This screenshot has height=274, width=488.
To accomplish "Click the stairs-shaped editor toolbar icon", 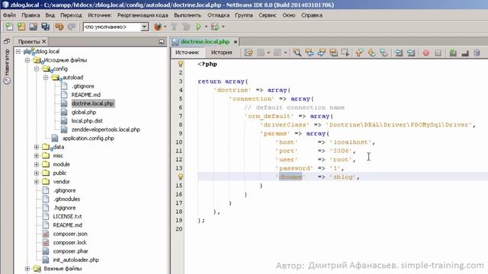I will click(x=465, y=53).
